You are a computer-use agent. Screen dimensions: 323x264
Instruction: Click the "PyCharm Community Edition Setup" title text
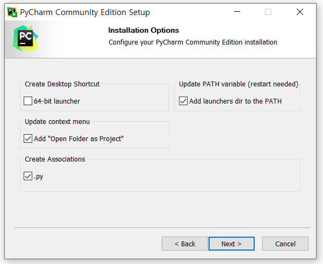85,12
